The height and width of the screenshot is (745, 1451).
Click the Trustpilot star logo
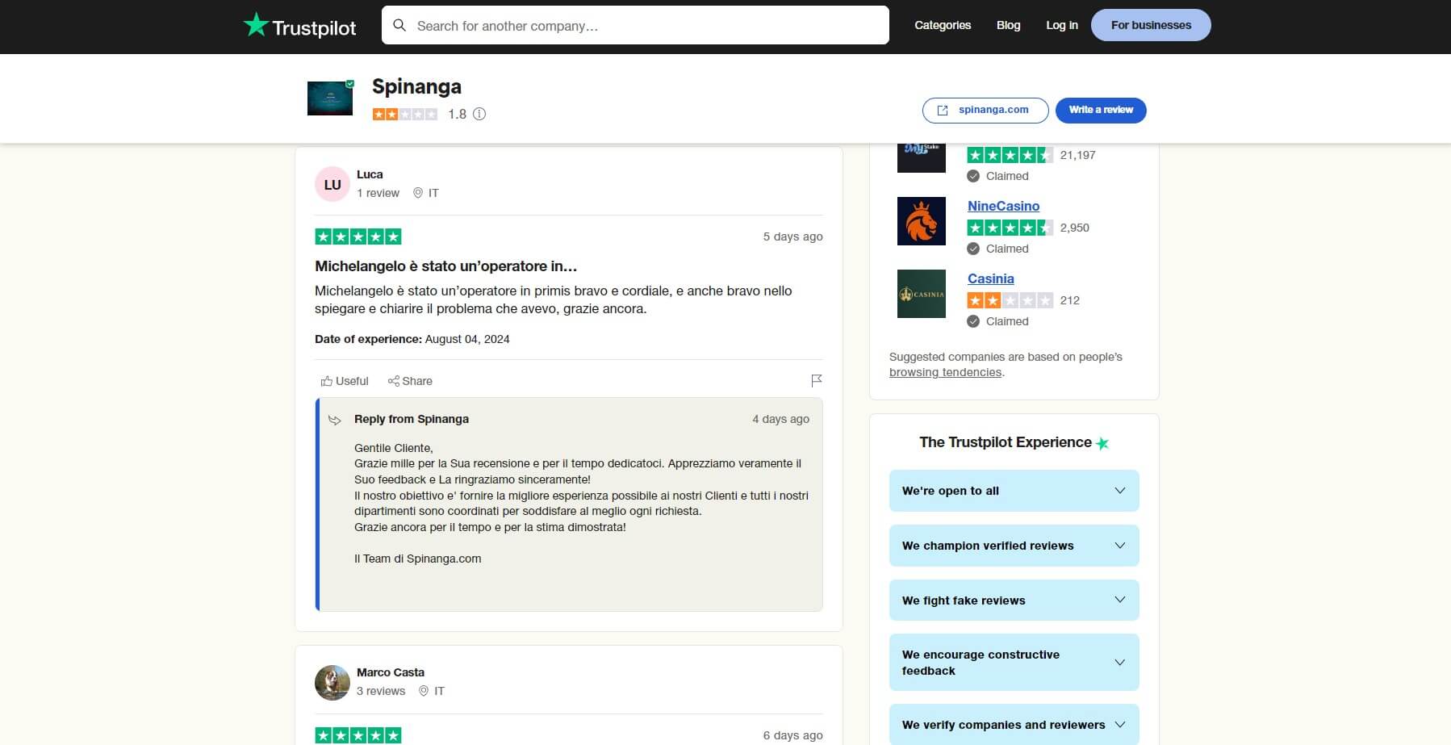(257, 25)
